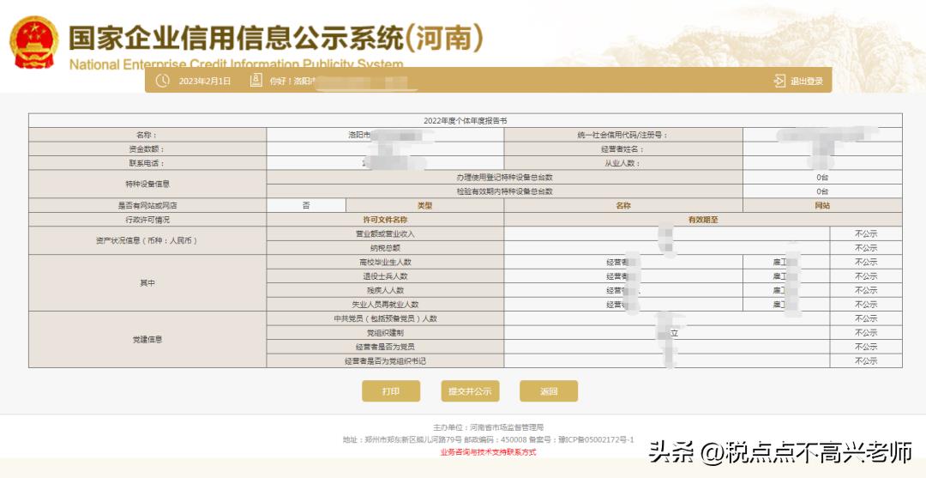Select 不公示 in the 残疾人人数 row
The image size is (926, 478).
865,290
